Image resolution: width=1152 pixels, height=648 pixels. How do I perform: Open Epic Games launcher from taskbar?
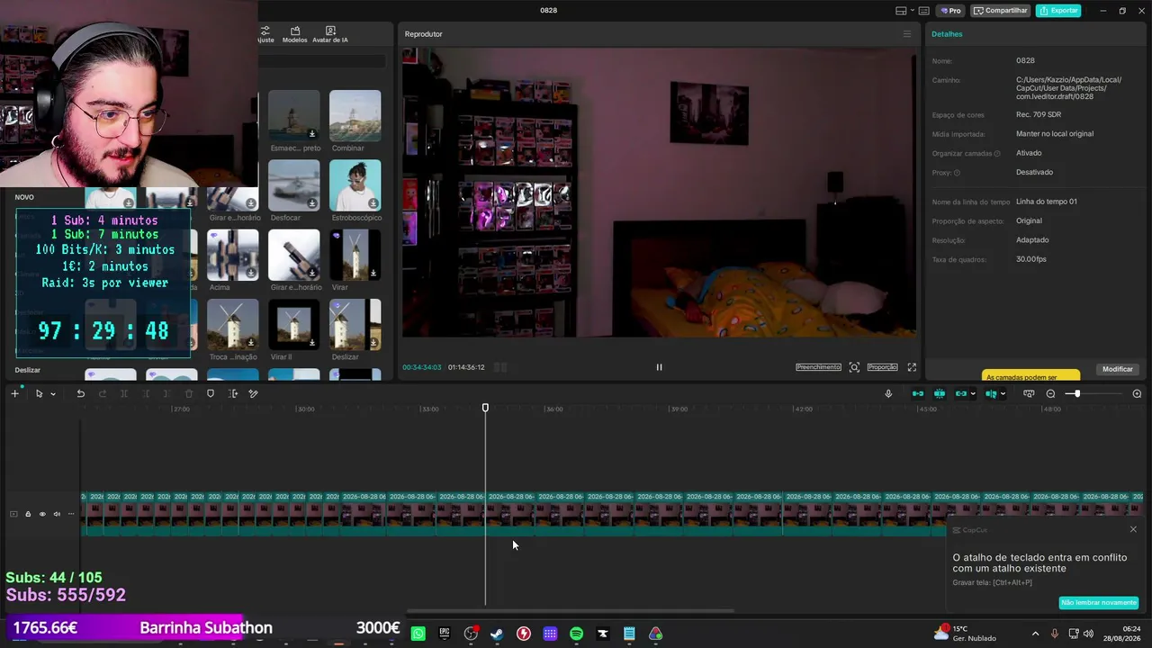[x=445, y=634]
